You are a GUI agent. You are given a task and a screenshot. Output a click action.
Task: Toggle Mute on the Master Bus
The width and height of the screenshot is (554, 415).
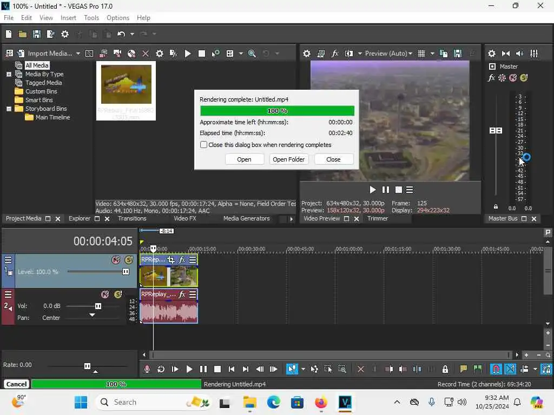click(x=513, y=78)
